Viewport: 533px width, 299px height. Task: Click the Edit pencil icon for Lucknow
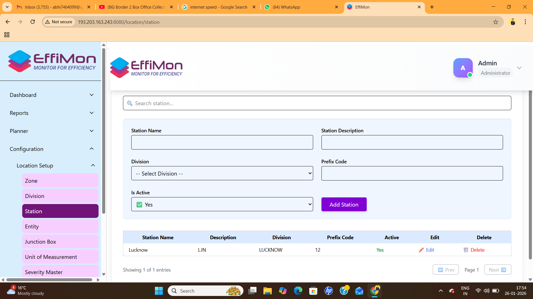(x=421, y=250)
